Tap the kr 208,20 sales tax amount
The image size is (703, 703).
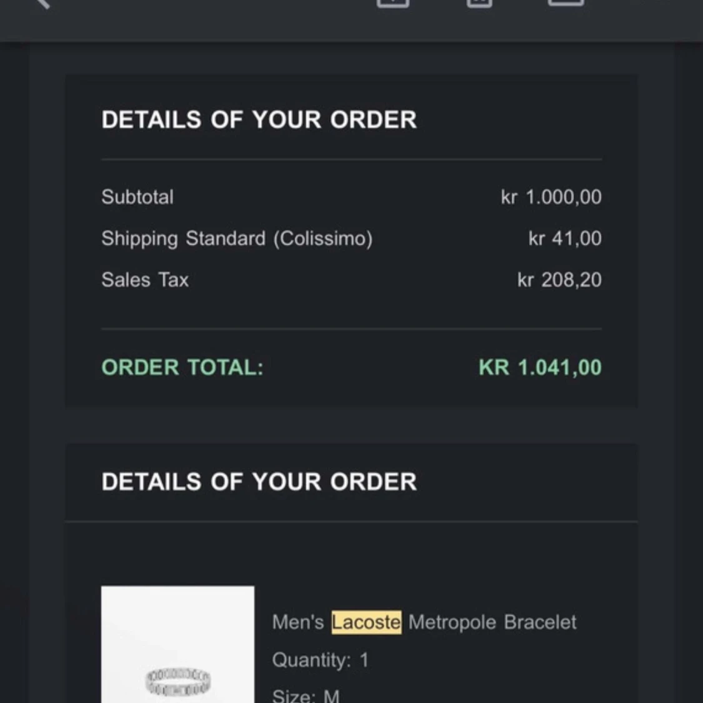559,280
